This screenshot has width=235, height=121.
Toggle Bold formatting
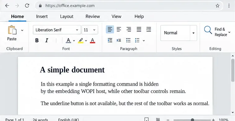click(37, 40)
